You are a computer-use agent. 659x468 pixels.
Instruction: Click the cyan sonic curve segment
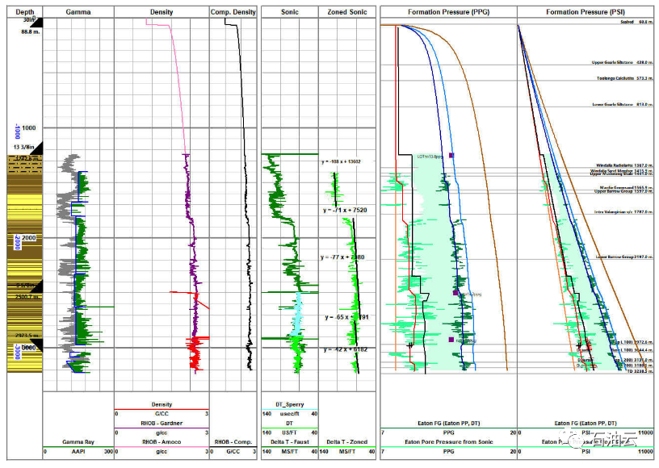(297, 311)
